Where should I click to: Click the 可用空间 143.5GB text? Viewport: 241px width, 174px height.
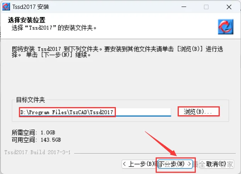36,140
